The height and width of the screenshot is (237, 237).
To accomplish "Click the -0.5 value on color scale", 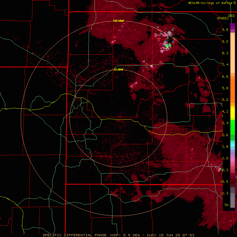I will click(x=224, y=182).
